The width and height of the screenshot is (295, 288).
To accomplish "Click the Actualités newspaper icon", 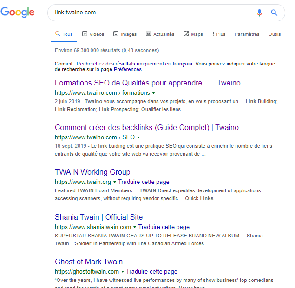I will pos(149,34).
